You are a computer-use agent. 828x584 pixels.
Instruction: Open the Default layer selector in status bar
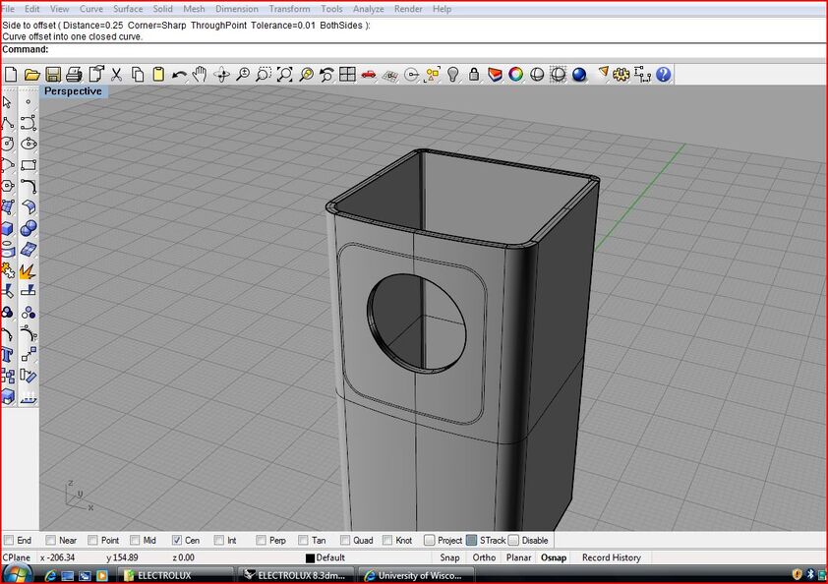tap(330, 557)
